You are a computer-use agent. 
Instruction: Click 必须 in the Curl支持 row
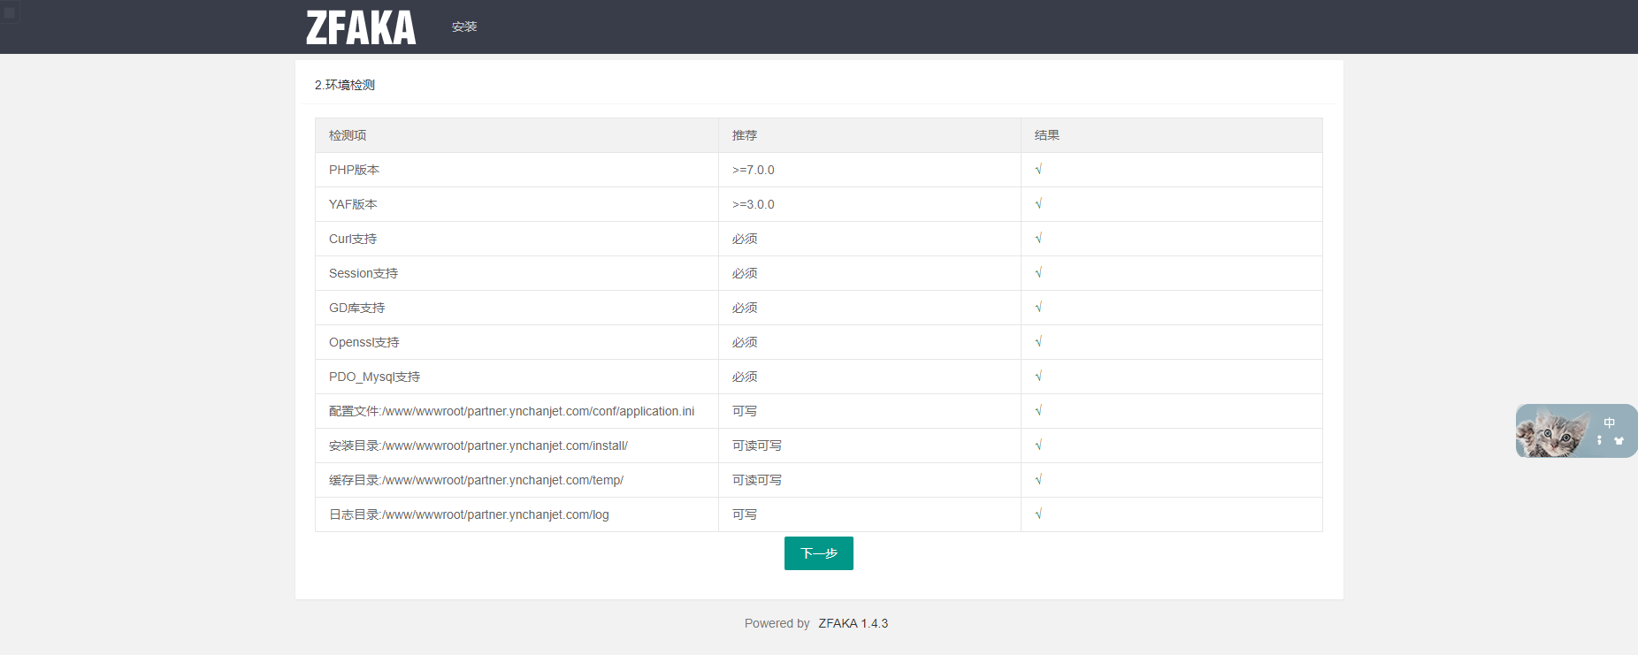coord(745,239)
